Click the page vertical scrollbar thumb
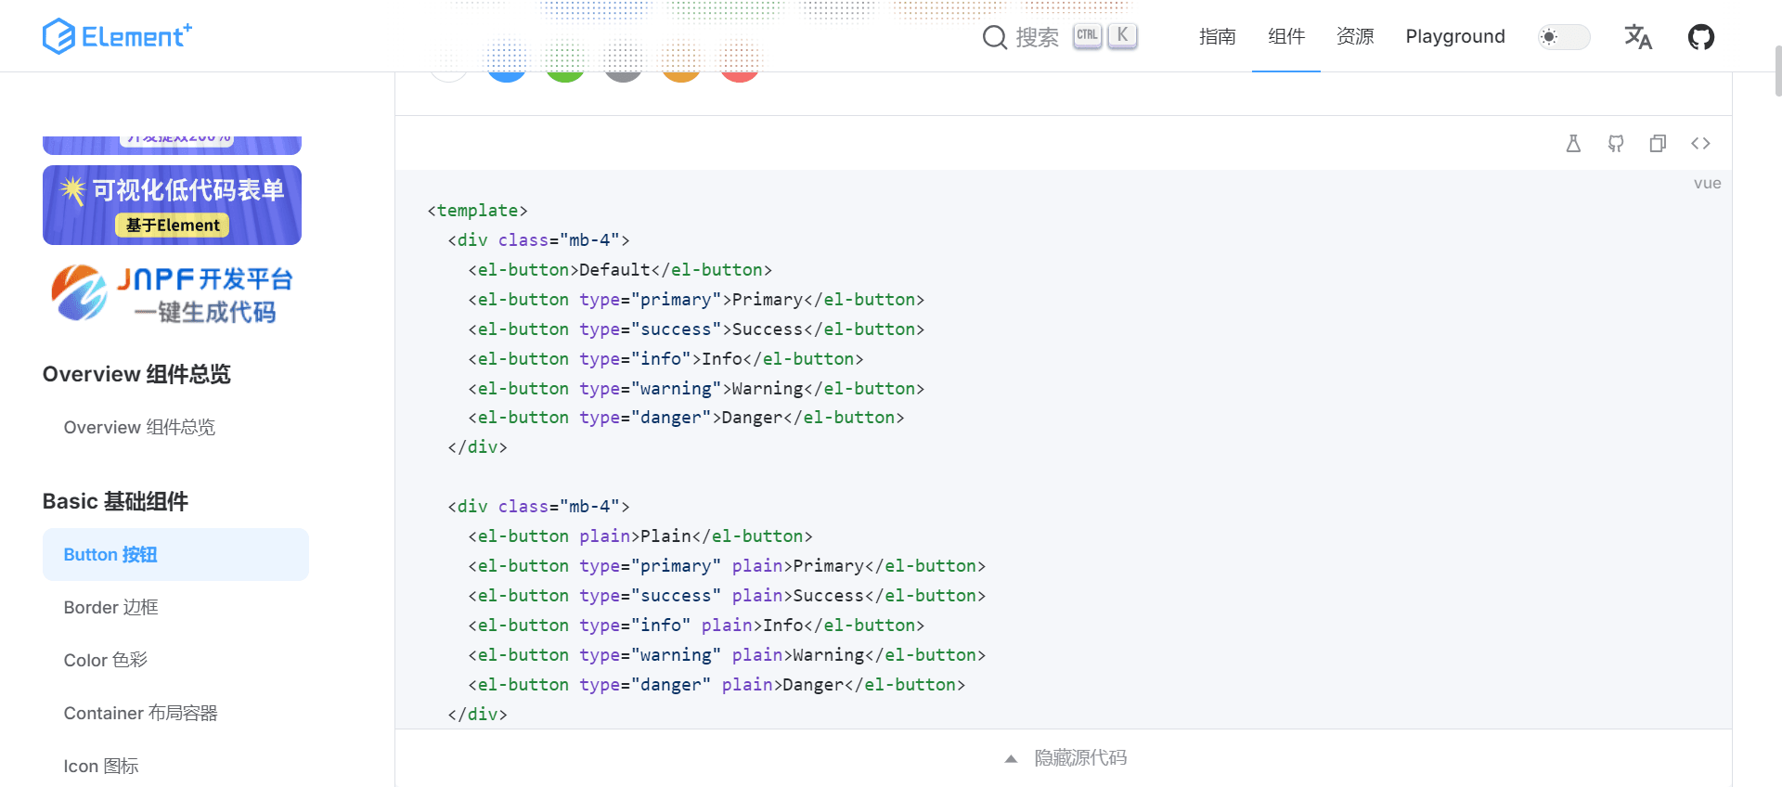The height and width of the screenshot is (787, 1782). pos(1777,70)
